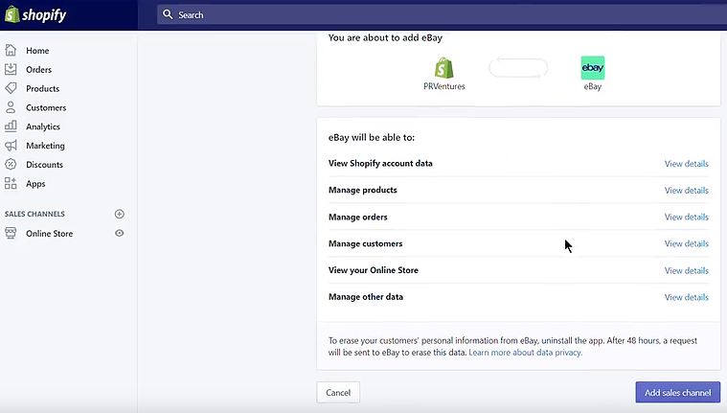Open Orders via its inbox icon
The height and width of the screenshot is (413, 727).
tap(11, 69)
